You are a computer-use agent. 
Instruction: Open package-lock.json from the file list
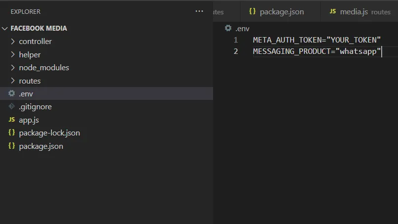tap(49, 133)
